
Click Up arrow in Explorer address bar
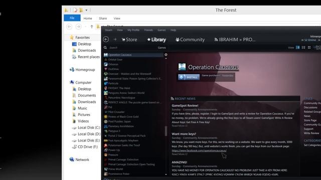pos(92,26)
